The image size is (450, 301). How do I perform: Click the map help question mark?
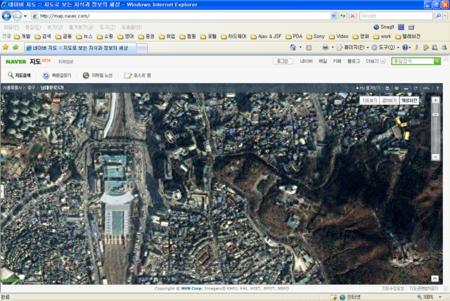click(x=437, y=88)
